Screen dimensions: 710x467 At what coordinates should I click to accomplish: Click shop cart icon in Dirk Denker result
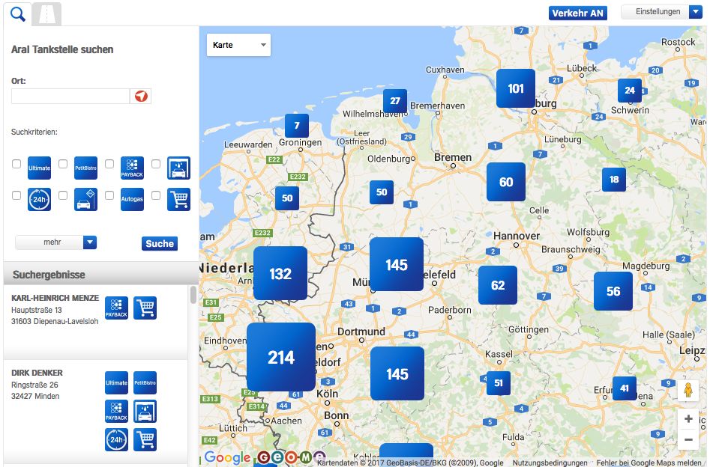coord(145,440)
